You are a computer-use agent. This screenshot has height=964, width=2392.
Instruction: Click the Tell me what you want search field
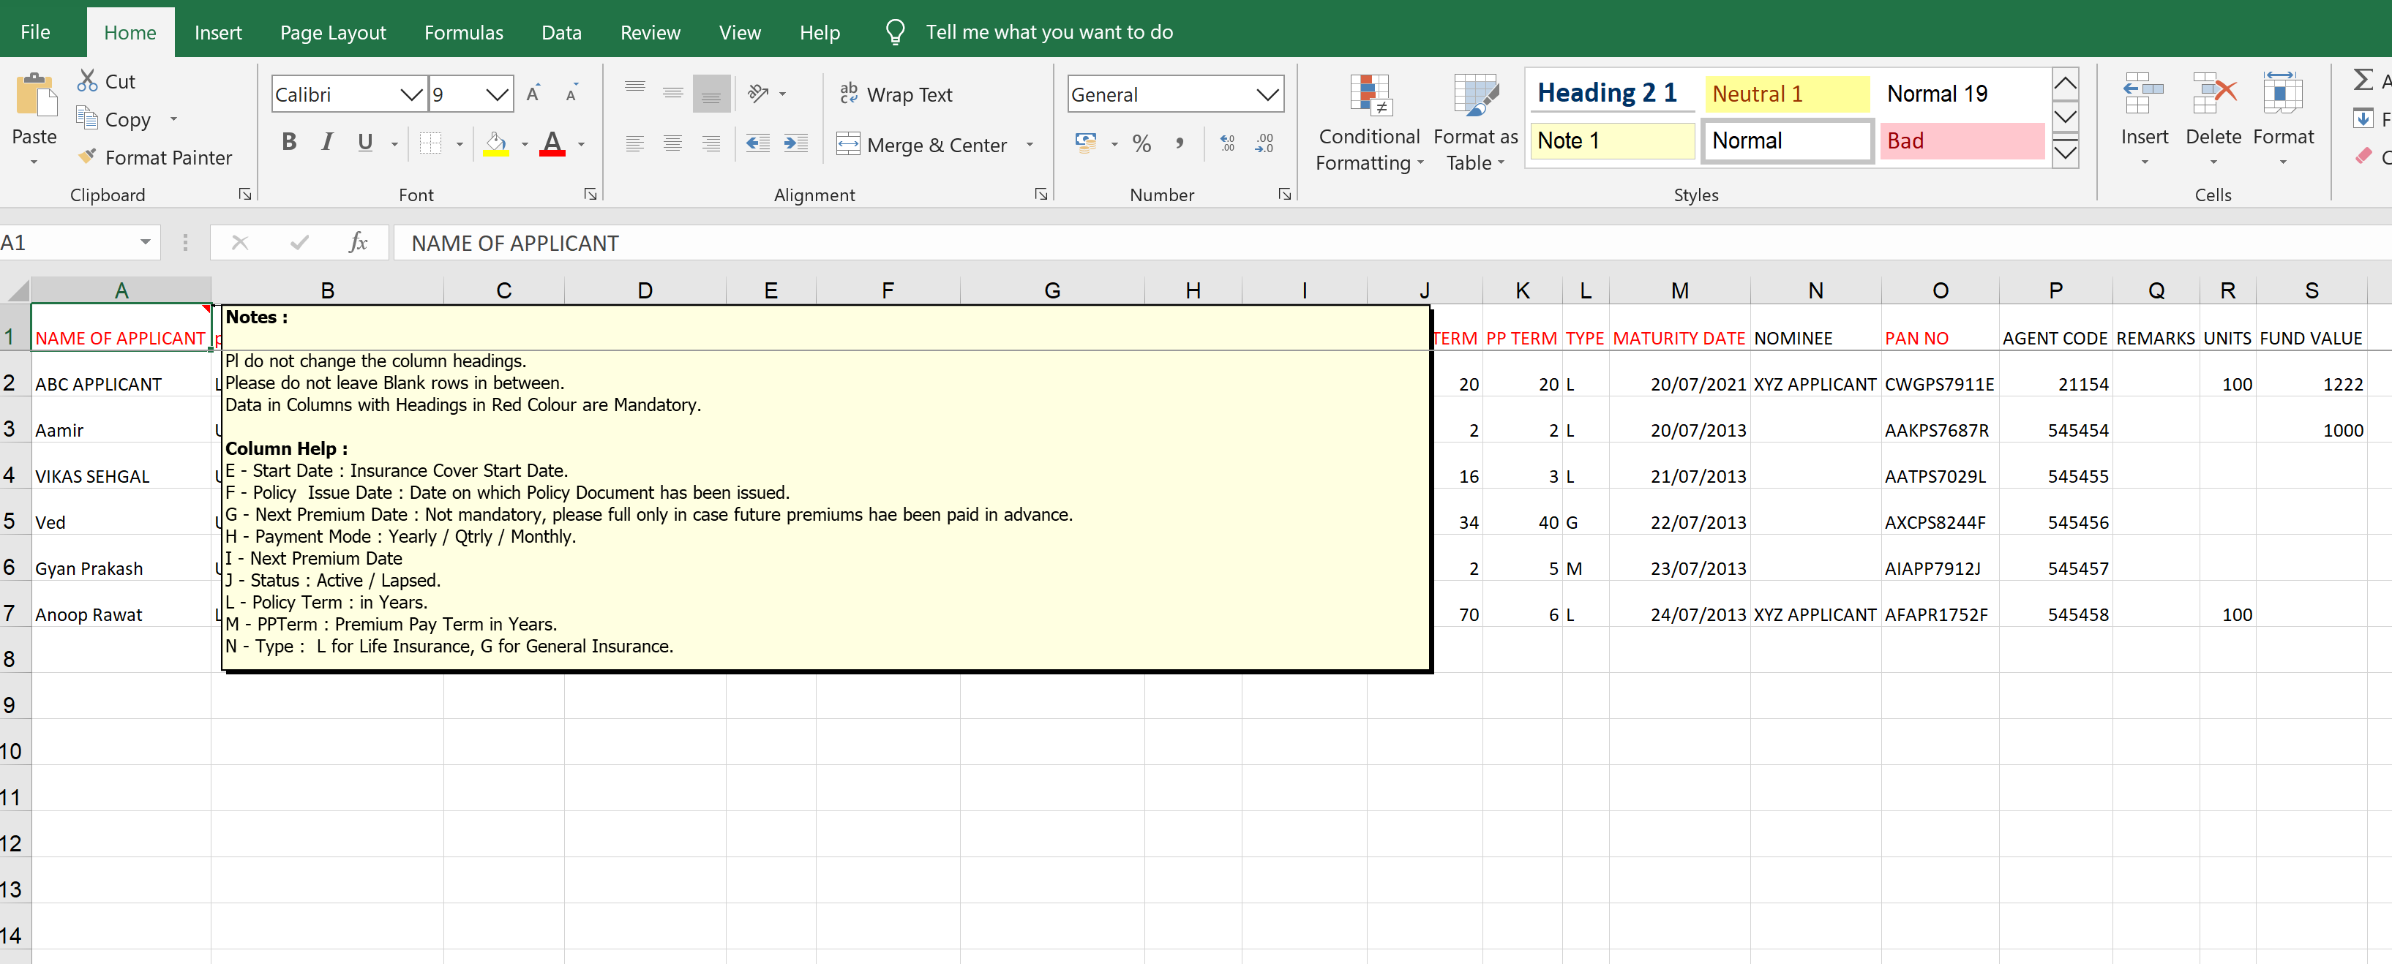(1049, 32)
